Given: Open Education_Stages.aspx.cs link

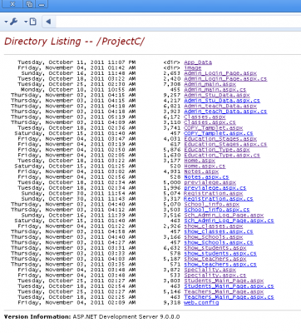Looking at the screenshot, I should pos(225,144).
